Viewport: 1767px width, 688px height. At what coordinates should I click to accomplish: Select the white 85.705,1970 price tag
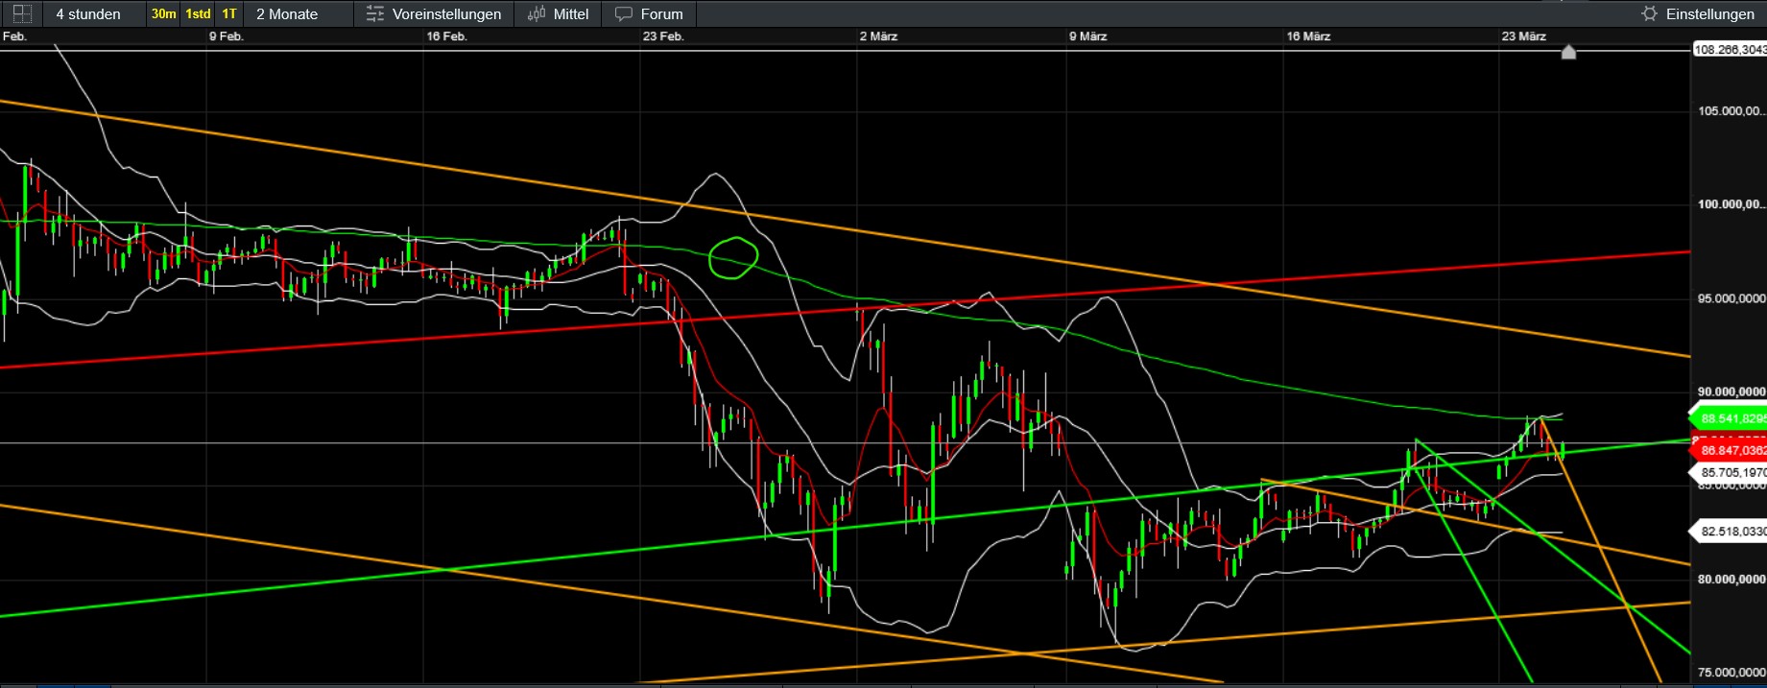click(1728, 473)
